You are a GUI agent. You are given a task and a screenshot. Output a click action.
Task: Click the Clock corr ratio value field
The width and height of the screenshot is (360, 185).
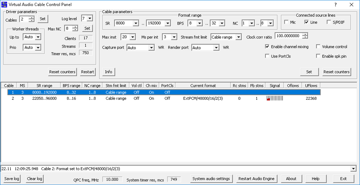[289, 36]
